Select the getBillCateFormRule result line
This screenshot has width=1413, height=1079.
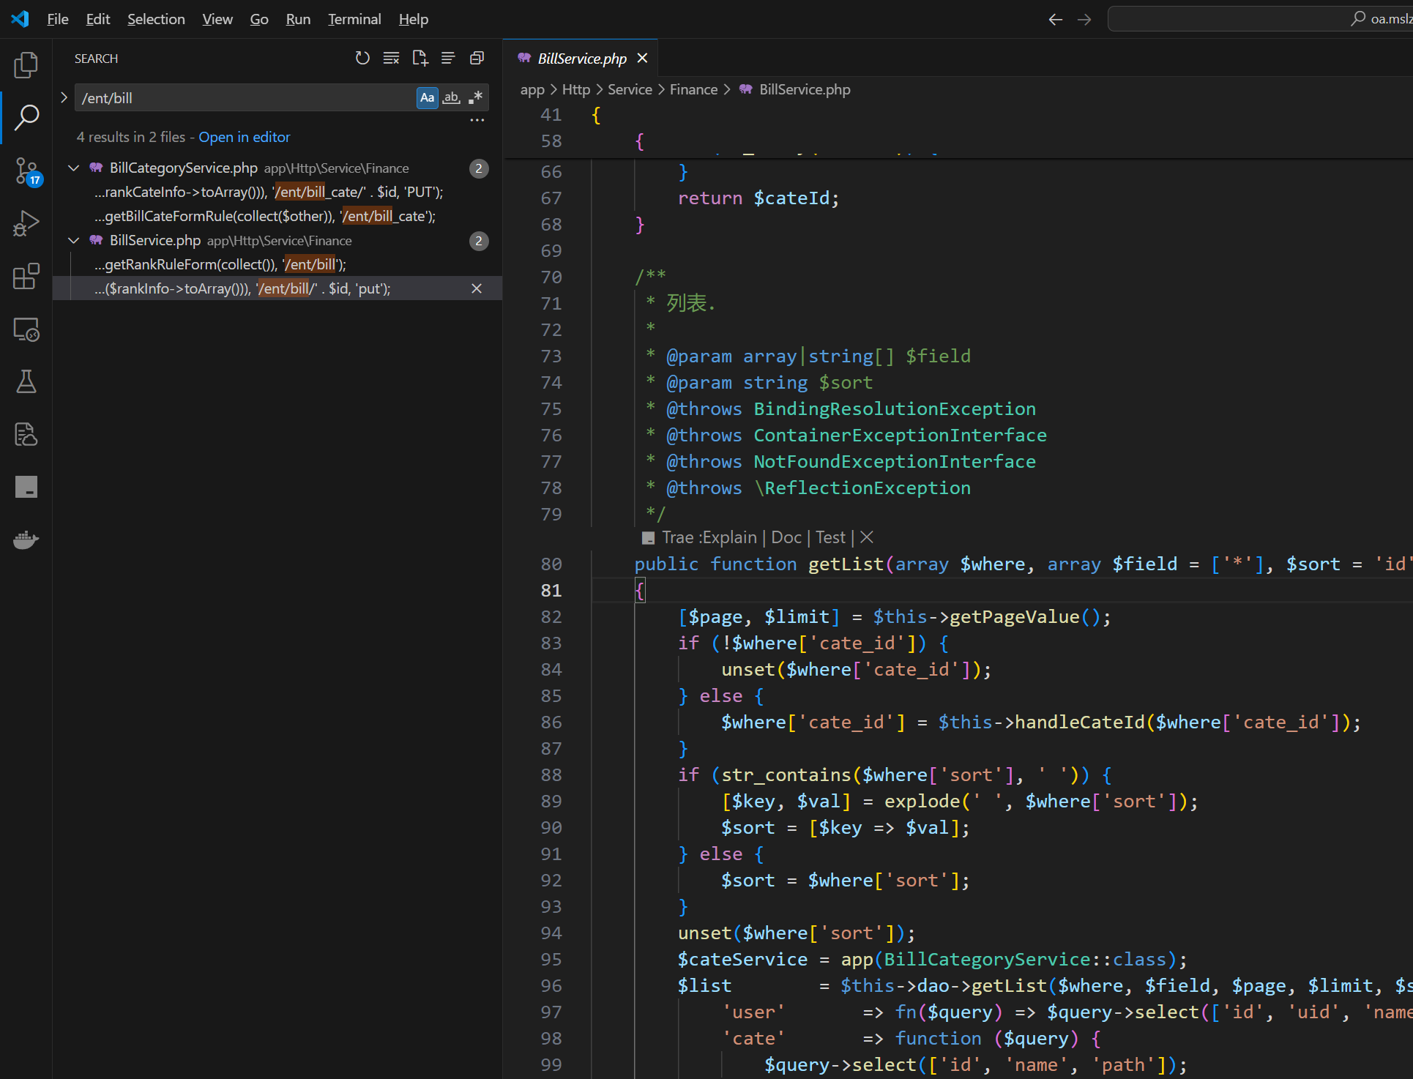pyautogui.click(x=265, y=216)
